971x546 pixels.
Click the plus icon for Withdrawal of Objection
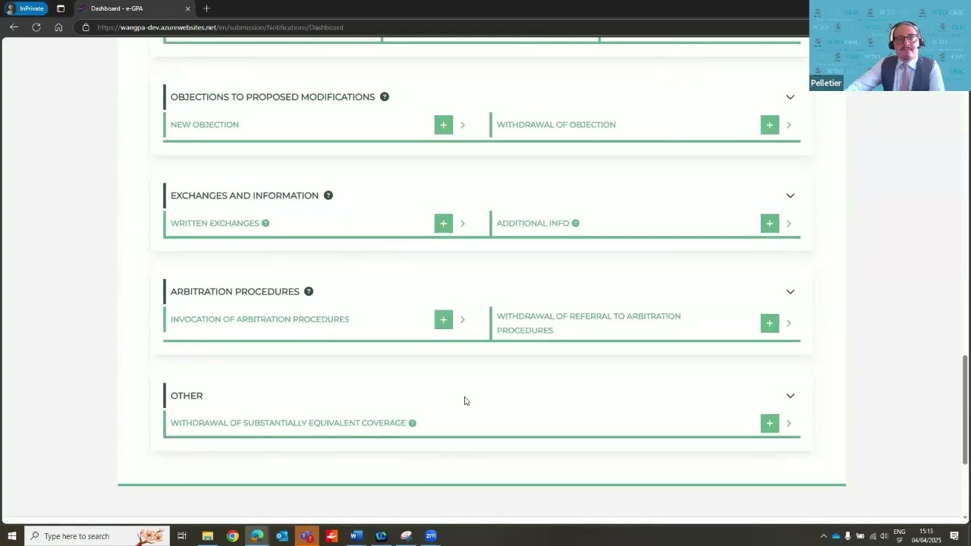(x=770, y=124)
